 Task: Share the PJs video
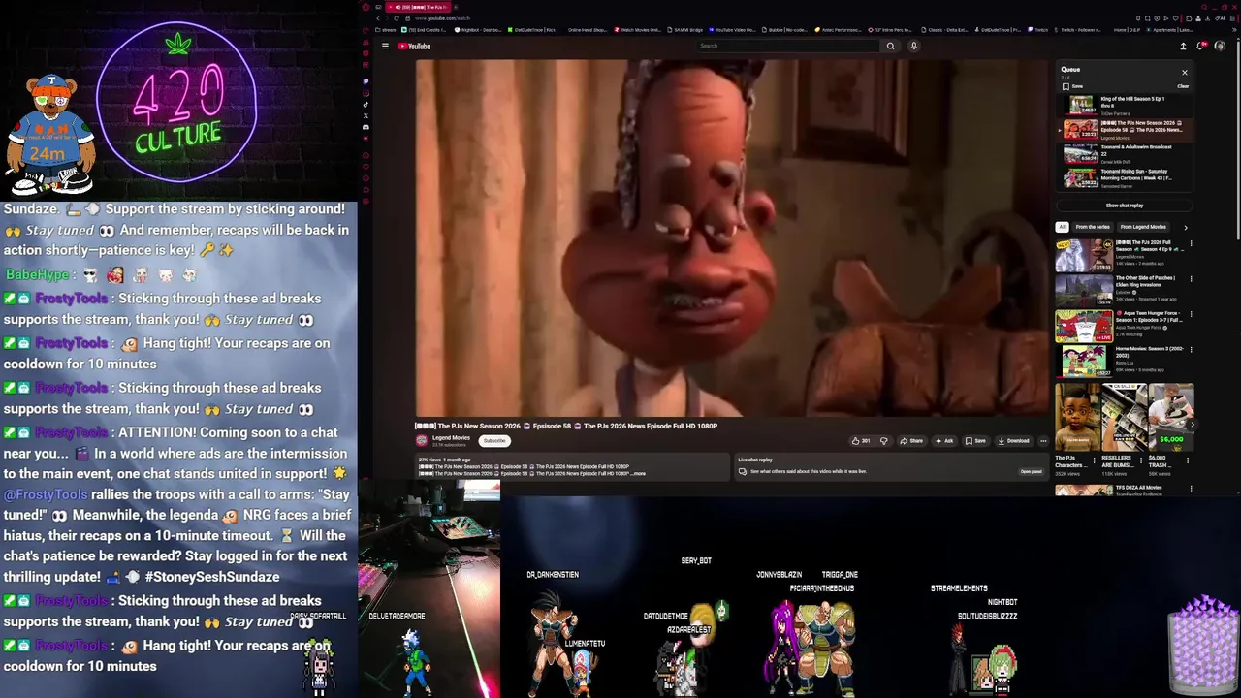[911, 441]
